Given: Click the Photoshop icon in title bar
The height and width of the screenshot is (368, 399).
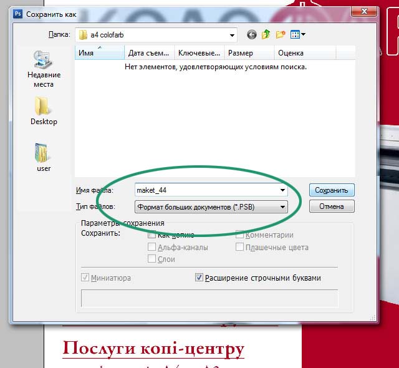Looking at the screenshot, I should coord(18,14).
